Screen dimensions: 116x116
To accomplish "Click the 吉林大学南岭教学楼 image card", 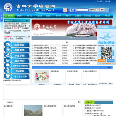I will [x=53, y=111].
